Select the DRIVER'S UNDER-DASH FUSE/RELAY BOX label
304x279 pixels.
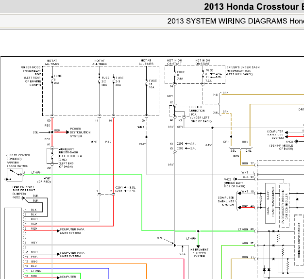point(243,71)
